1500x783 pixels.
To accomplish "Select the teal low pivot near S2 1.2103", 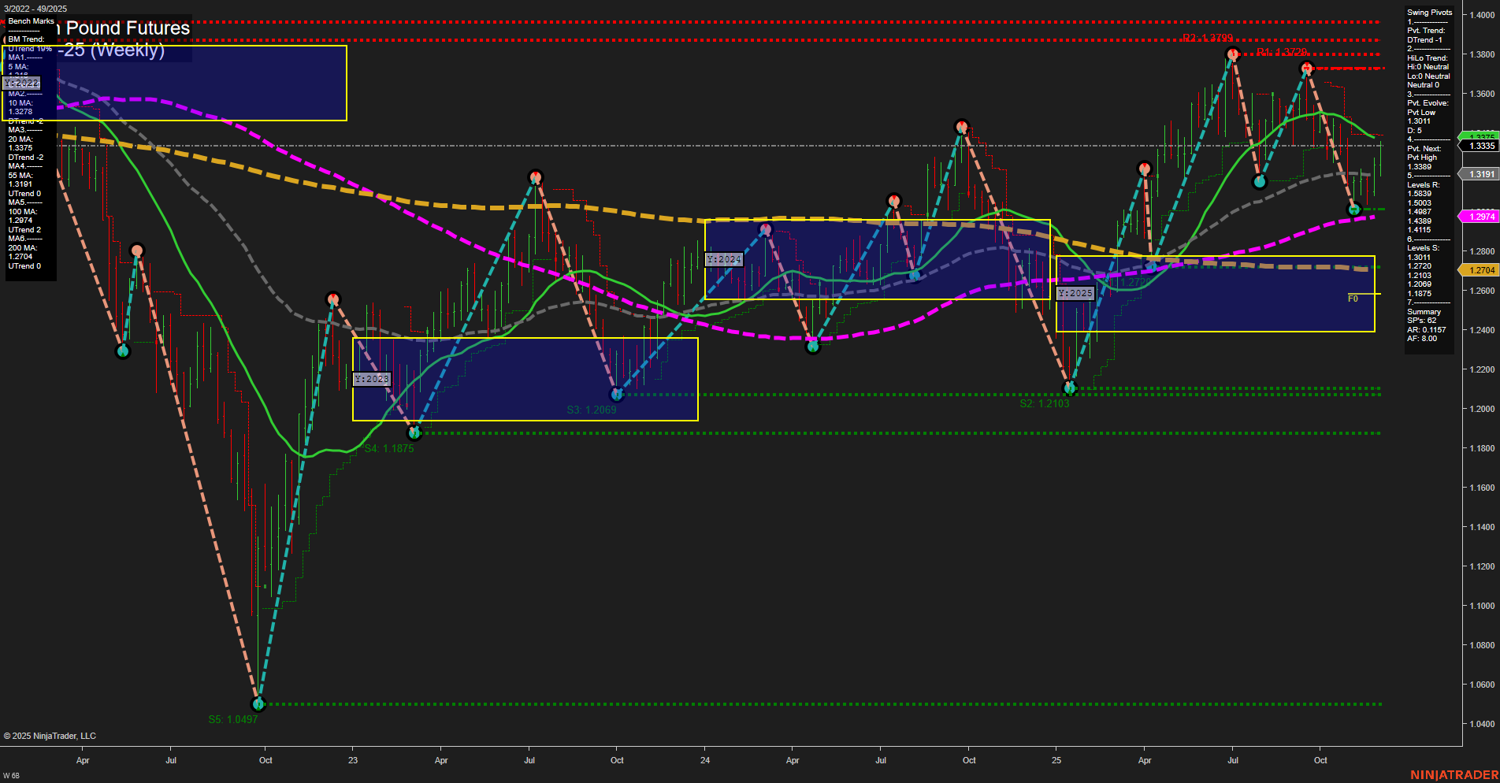I will pyautogui.click(x=1070, y=387).
